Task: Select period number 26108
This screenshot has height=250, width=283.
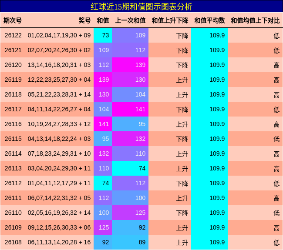Action: pyautogui.click(x=13, y=242)
